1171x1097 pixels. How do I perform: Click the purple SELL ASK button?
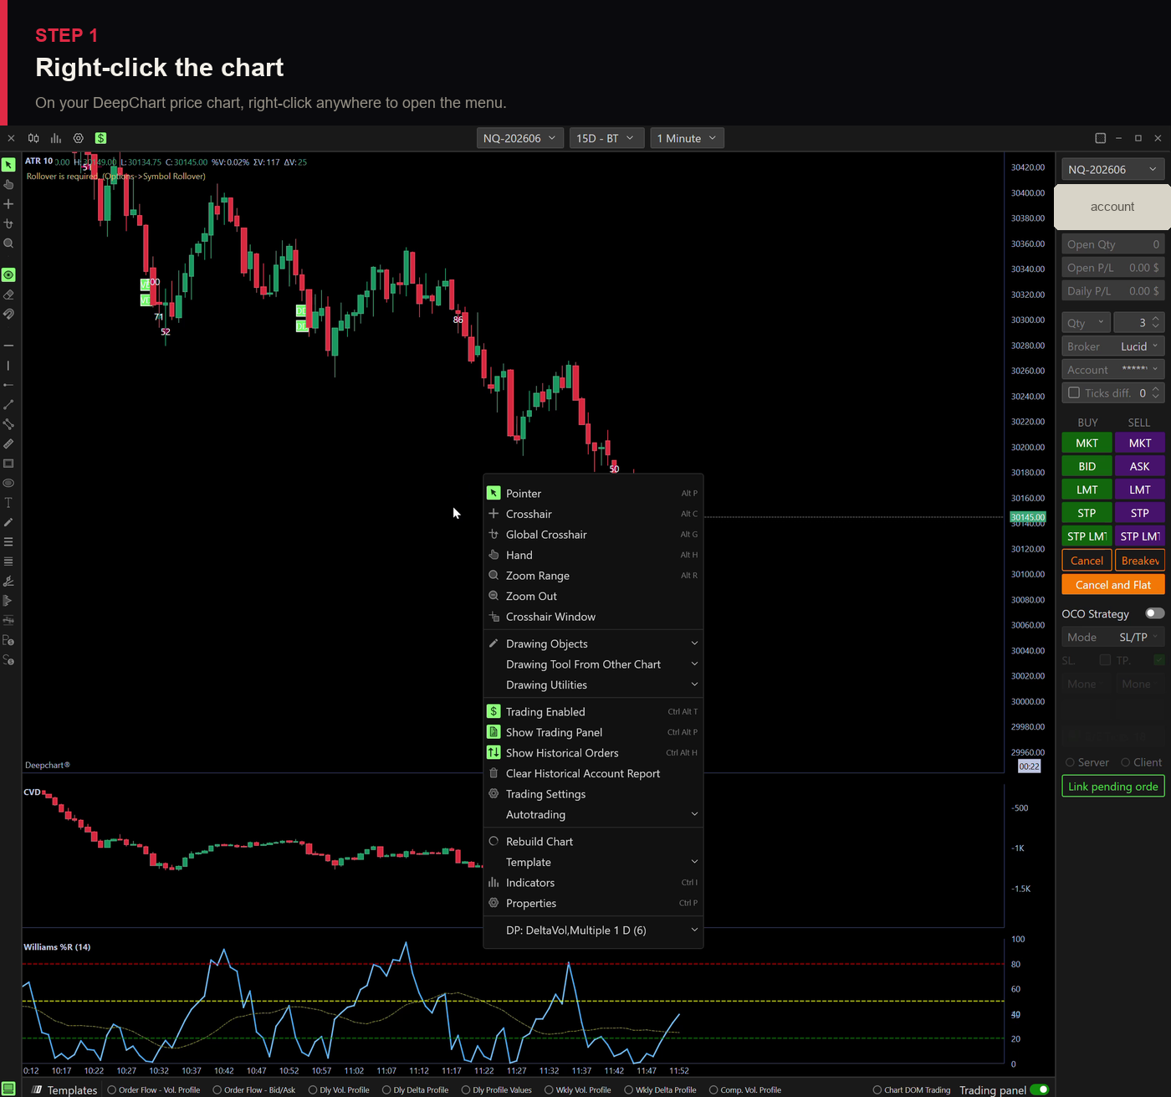click(x=1139, y=466)
